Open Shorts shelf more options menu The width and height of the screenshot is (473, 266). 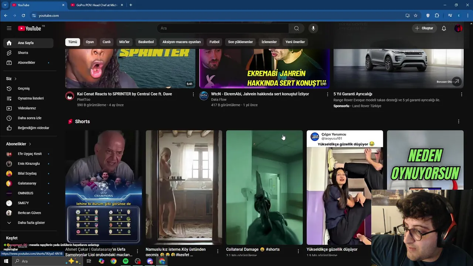459,122
